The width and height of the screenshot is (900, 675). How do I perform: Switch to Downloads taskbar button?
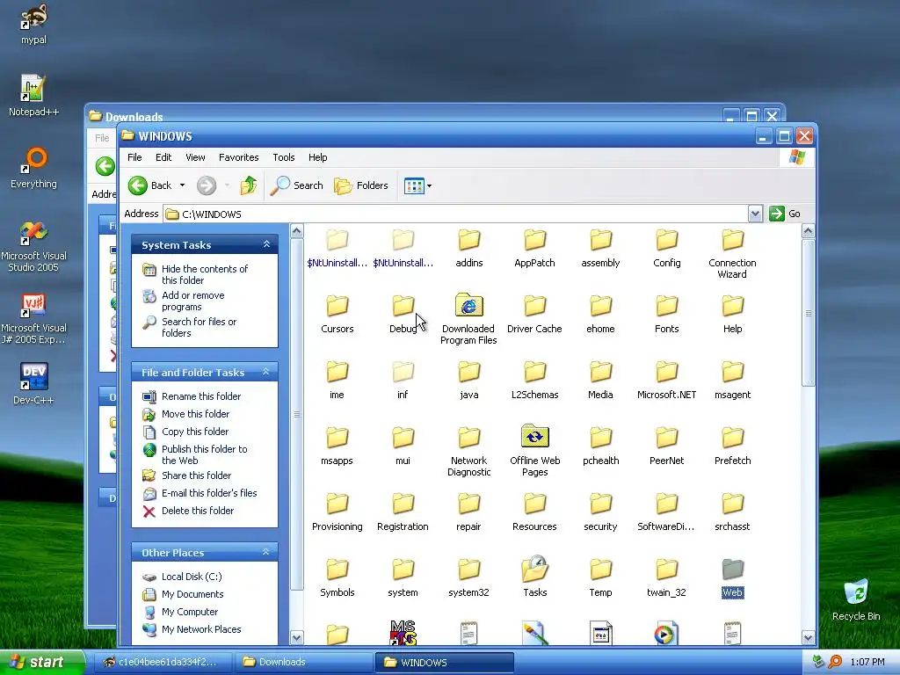click(303, 662)
